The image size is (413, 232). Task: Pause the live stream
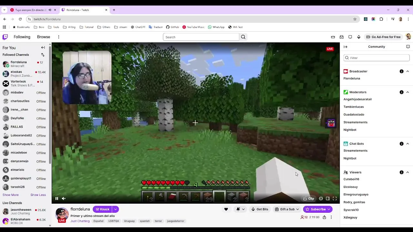(56, 199)
